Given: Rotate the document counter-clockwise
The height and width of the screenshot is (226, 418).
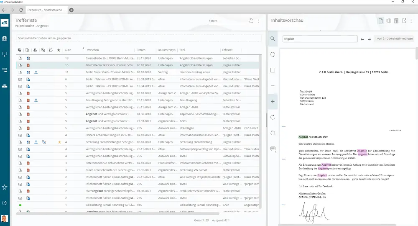Looking at the screenshot, I should pyautogui.click(x=273, y=133).
